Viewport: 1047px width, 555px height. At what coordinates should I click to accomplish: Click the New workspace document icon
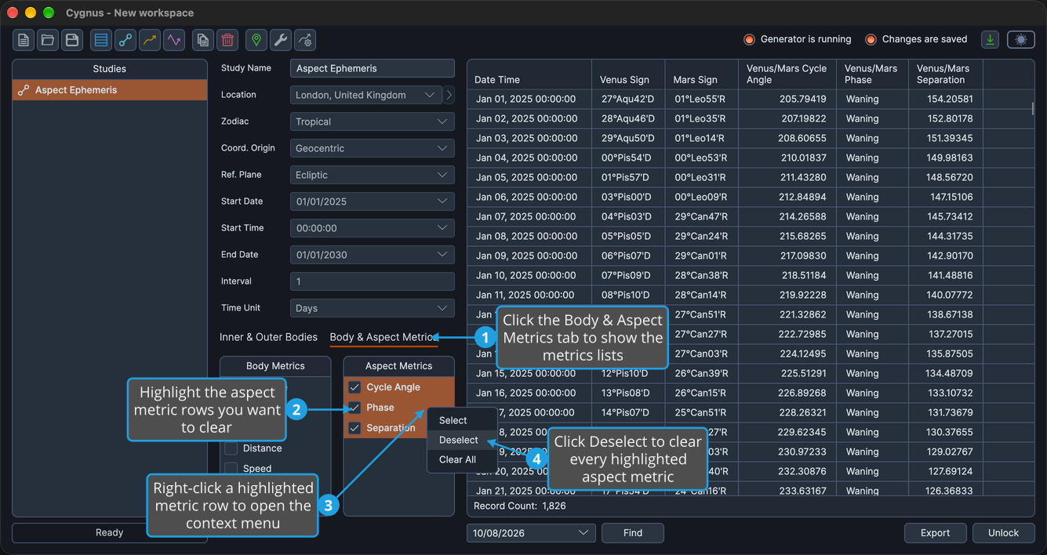24,40
